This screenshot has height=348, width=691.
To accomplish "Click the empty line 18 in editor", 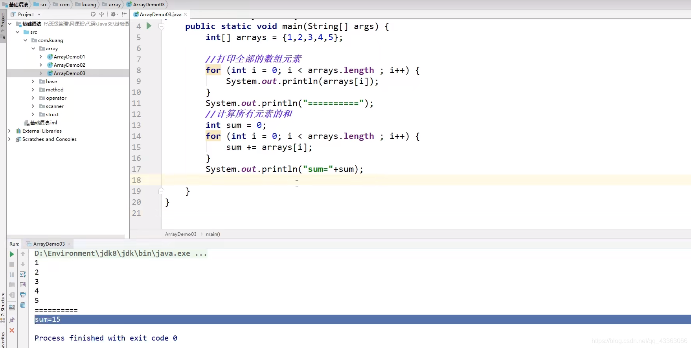I will click(426, 180).
